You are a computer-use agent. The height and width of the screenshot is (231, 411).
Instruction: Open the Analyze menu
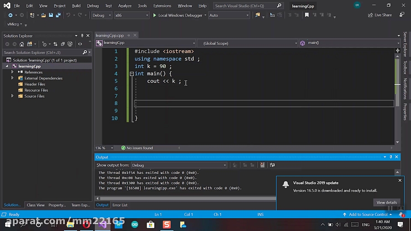[125, 5]
